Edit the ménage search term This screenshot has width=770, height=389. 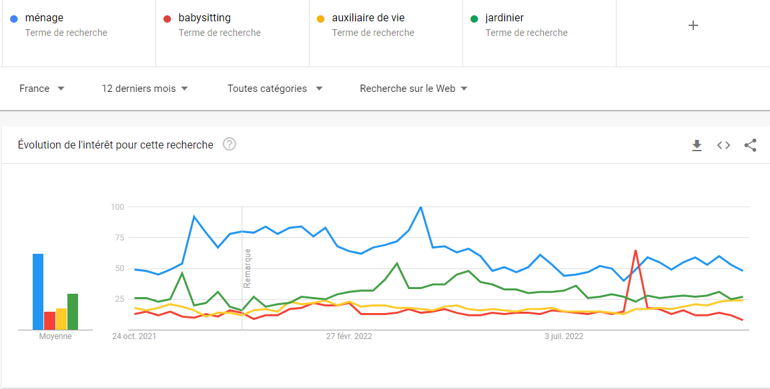tap(45, 18)
